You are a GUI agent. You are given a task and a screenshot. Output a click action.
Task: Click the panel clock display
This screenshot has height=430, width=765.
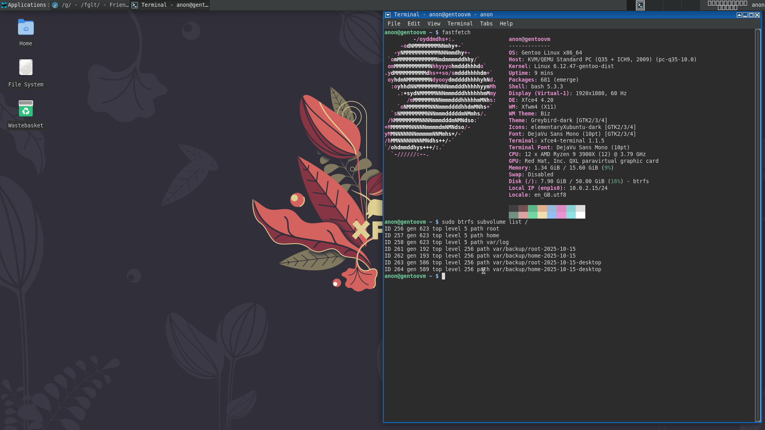727,5
